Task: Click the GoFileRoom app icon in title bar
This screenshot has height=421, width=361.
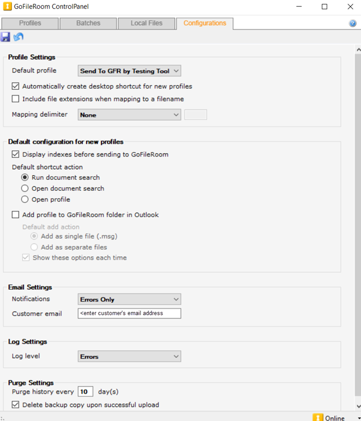Action: coord(7,7)
